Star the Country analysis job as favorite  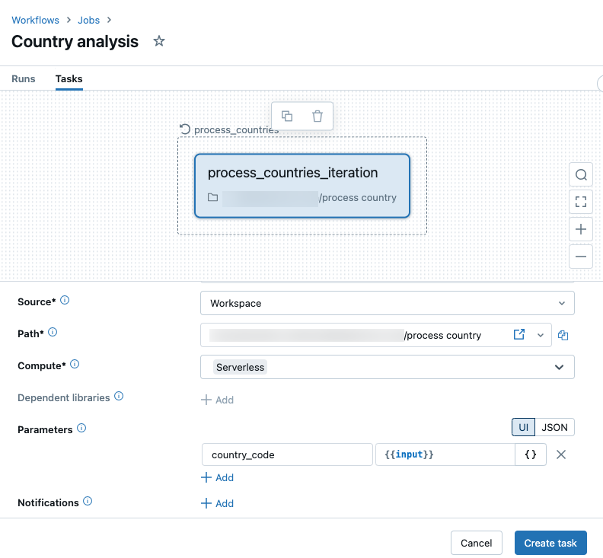[x=159, y=41]
